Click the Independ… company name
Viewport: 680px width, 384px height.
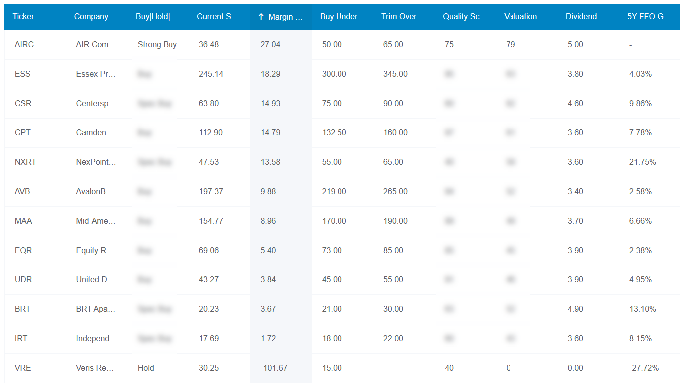(97, 339)
